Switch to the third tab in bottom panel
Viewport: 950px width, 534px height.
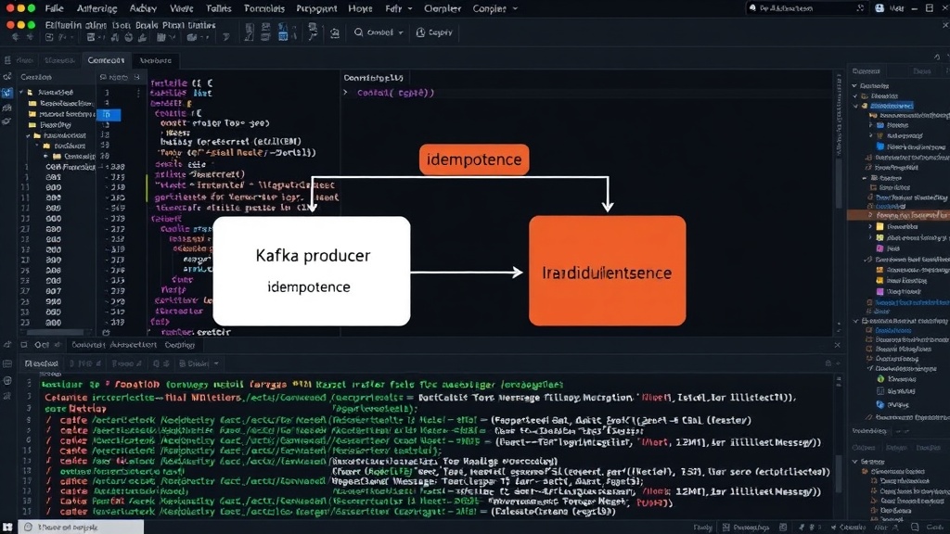[x=180, y=345]
